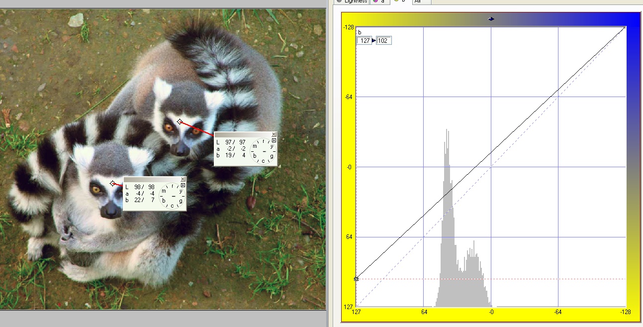This screenshot has width=643, height=327.
Task: Close the readout showing L 97/97
Action: coord(274,134)
